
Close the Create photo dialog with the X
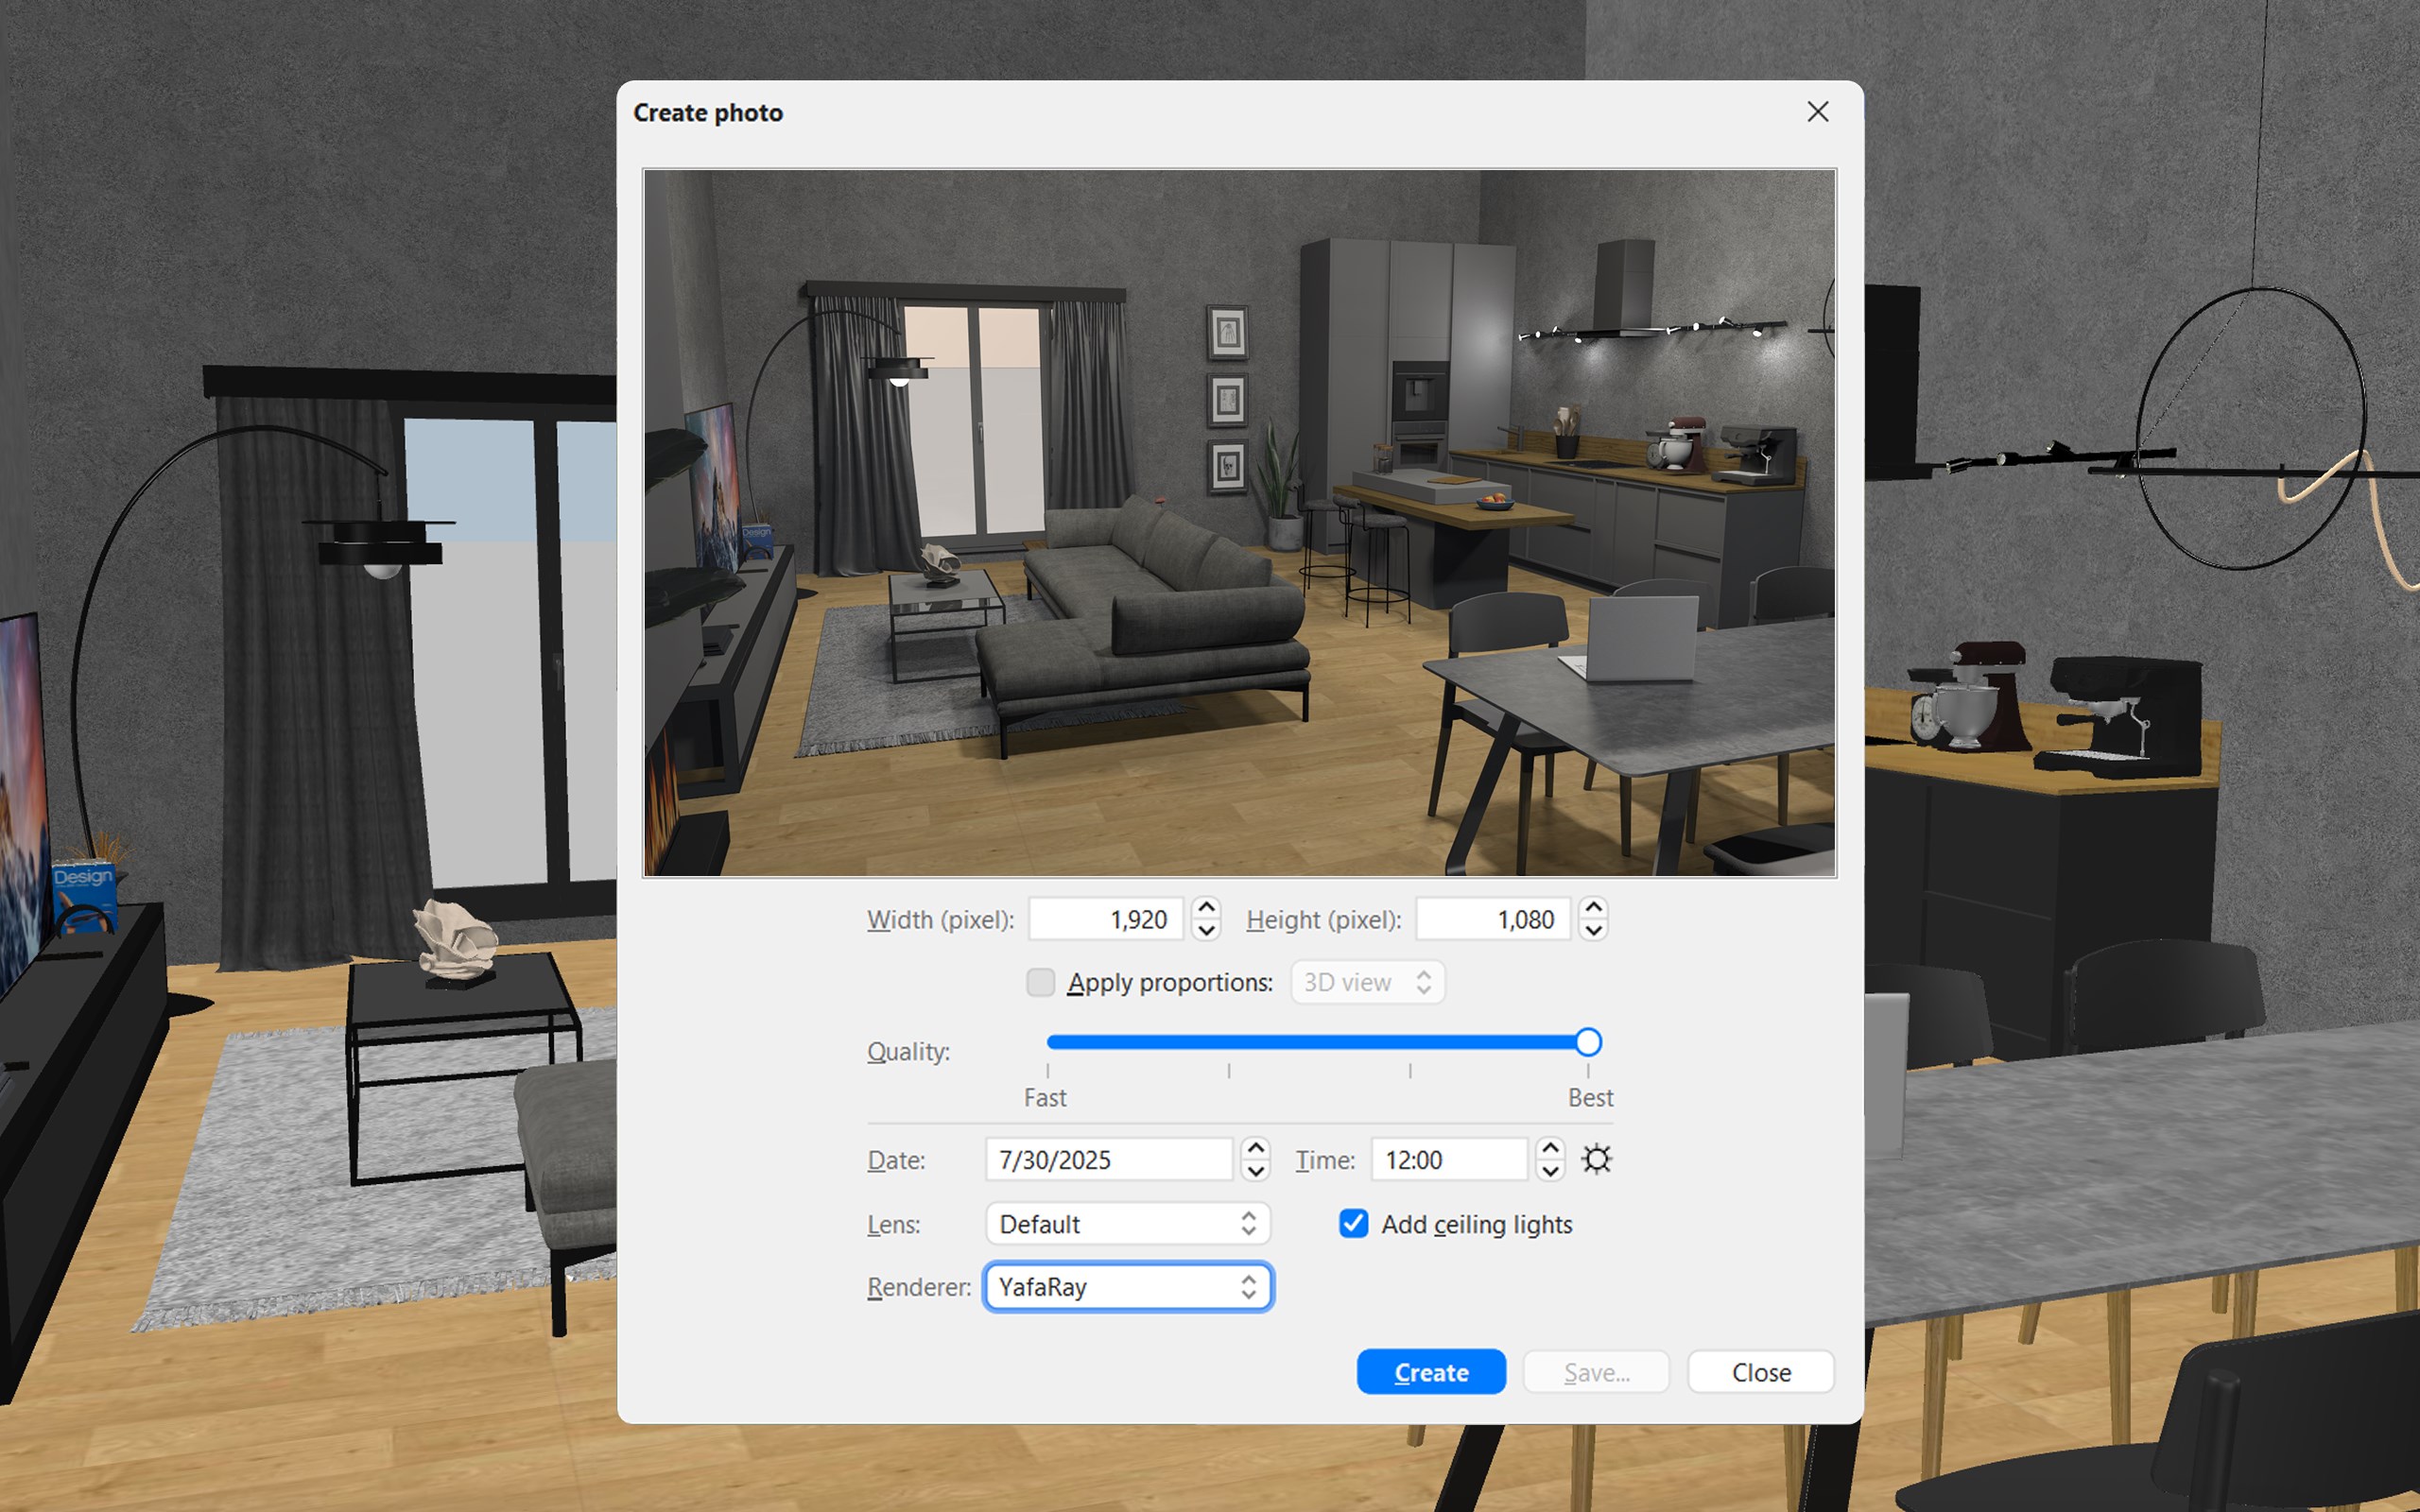[1817, 111]
